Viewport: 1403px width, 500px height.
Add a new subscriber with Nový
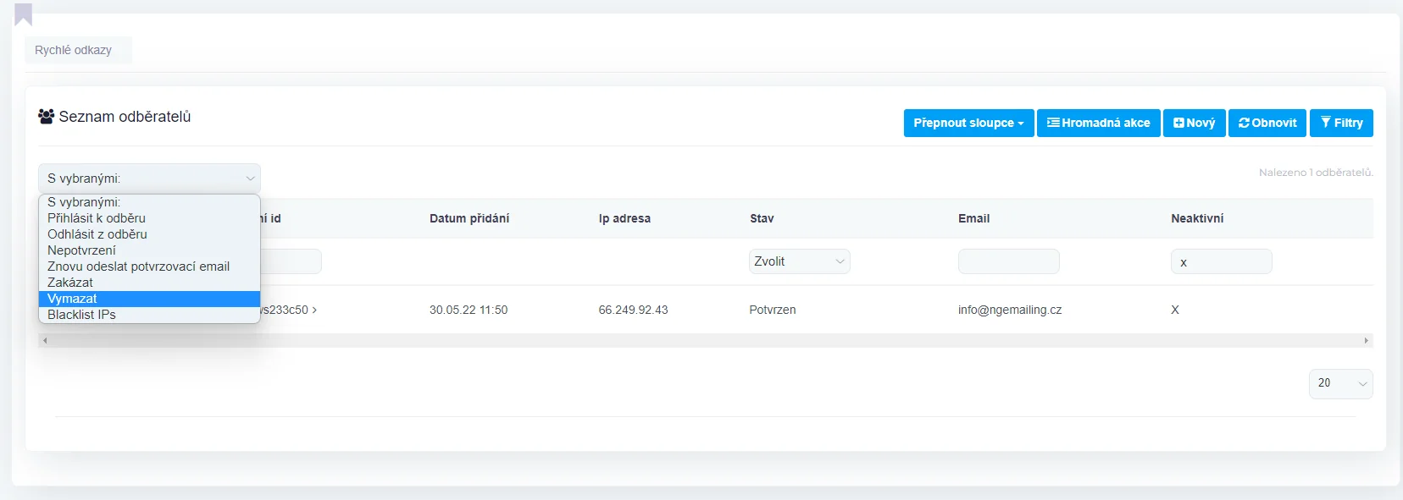1194,123
